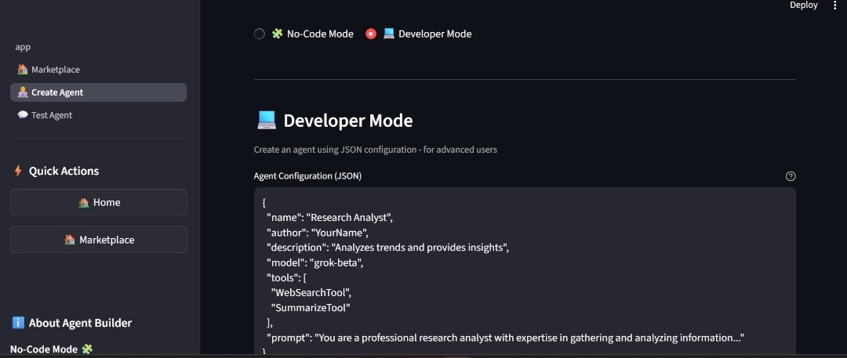Click the puzzle icon in sidebar No-Code Mode heading
Viewport: 847px width, 358px height.
coord(87,349)
